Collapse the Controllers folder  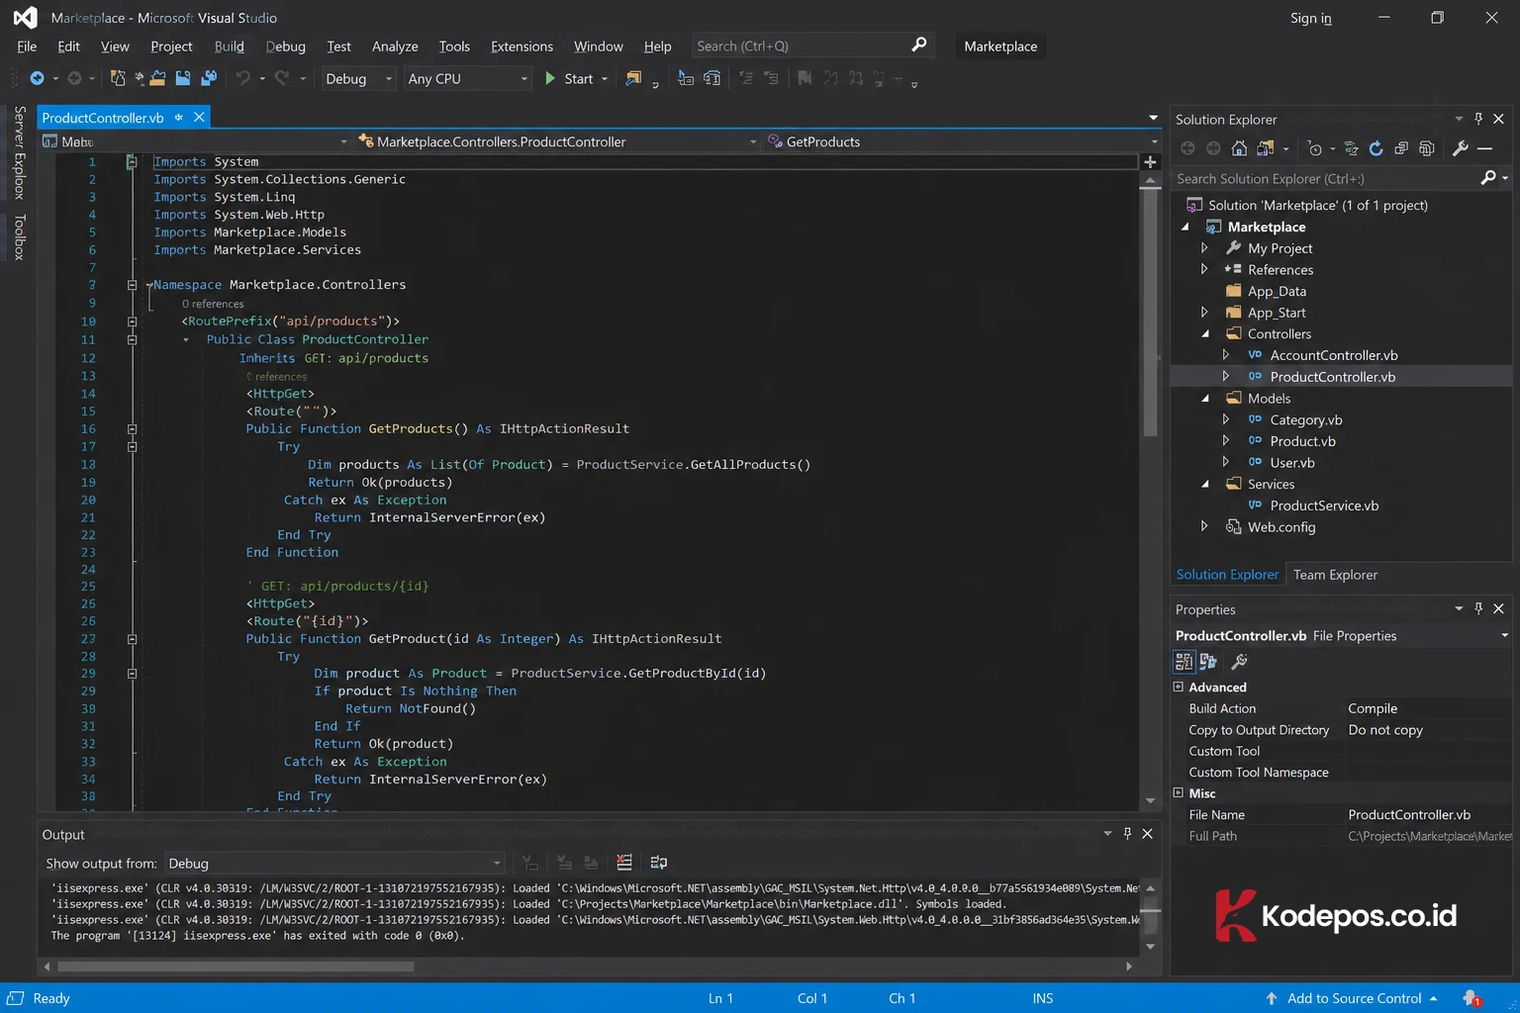(1205, 333)
